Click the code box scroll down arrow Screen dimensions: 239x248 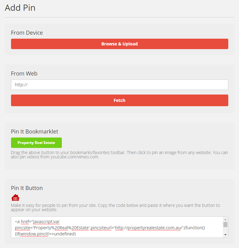[226, 235]
